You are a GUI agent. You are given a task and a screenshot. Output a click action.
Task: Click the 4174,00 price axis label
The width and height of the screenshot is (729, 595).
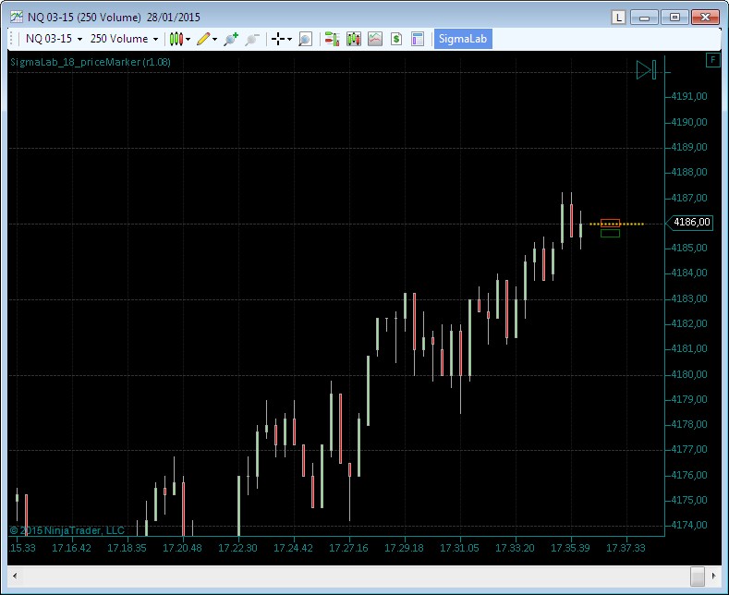689,526
